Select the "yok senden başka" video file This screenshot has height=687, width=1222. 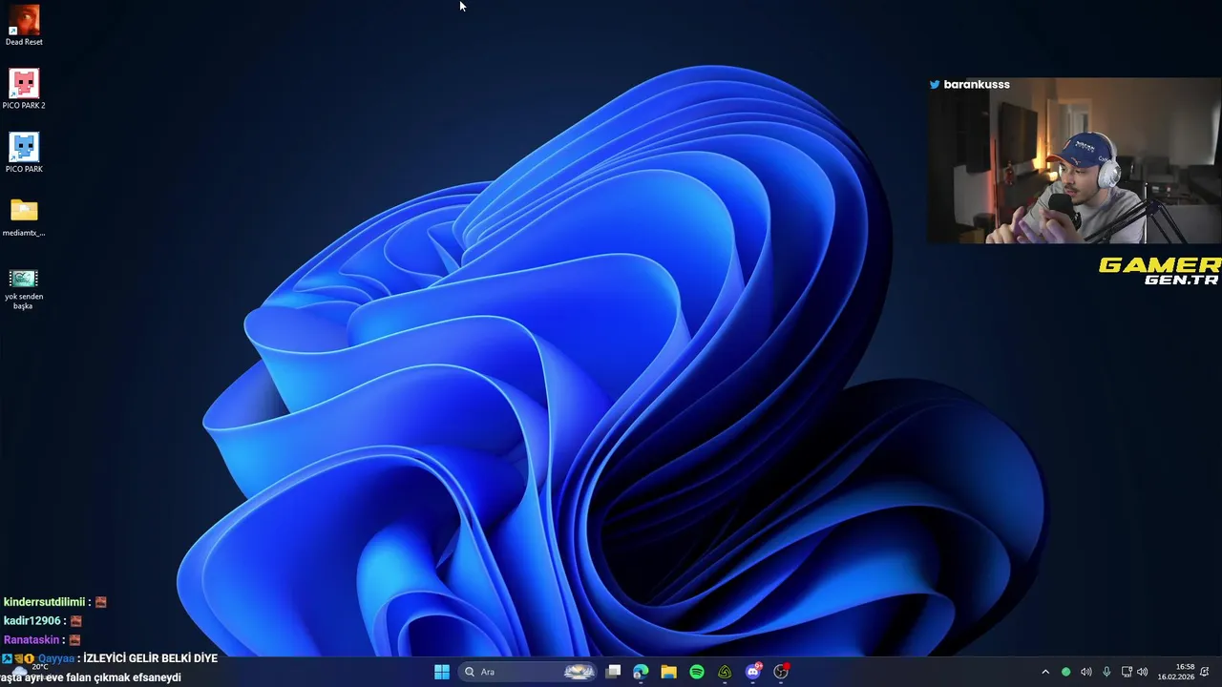24,288
